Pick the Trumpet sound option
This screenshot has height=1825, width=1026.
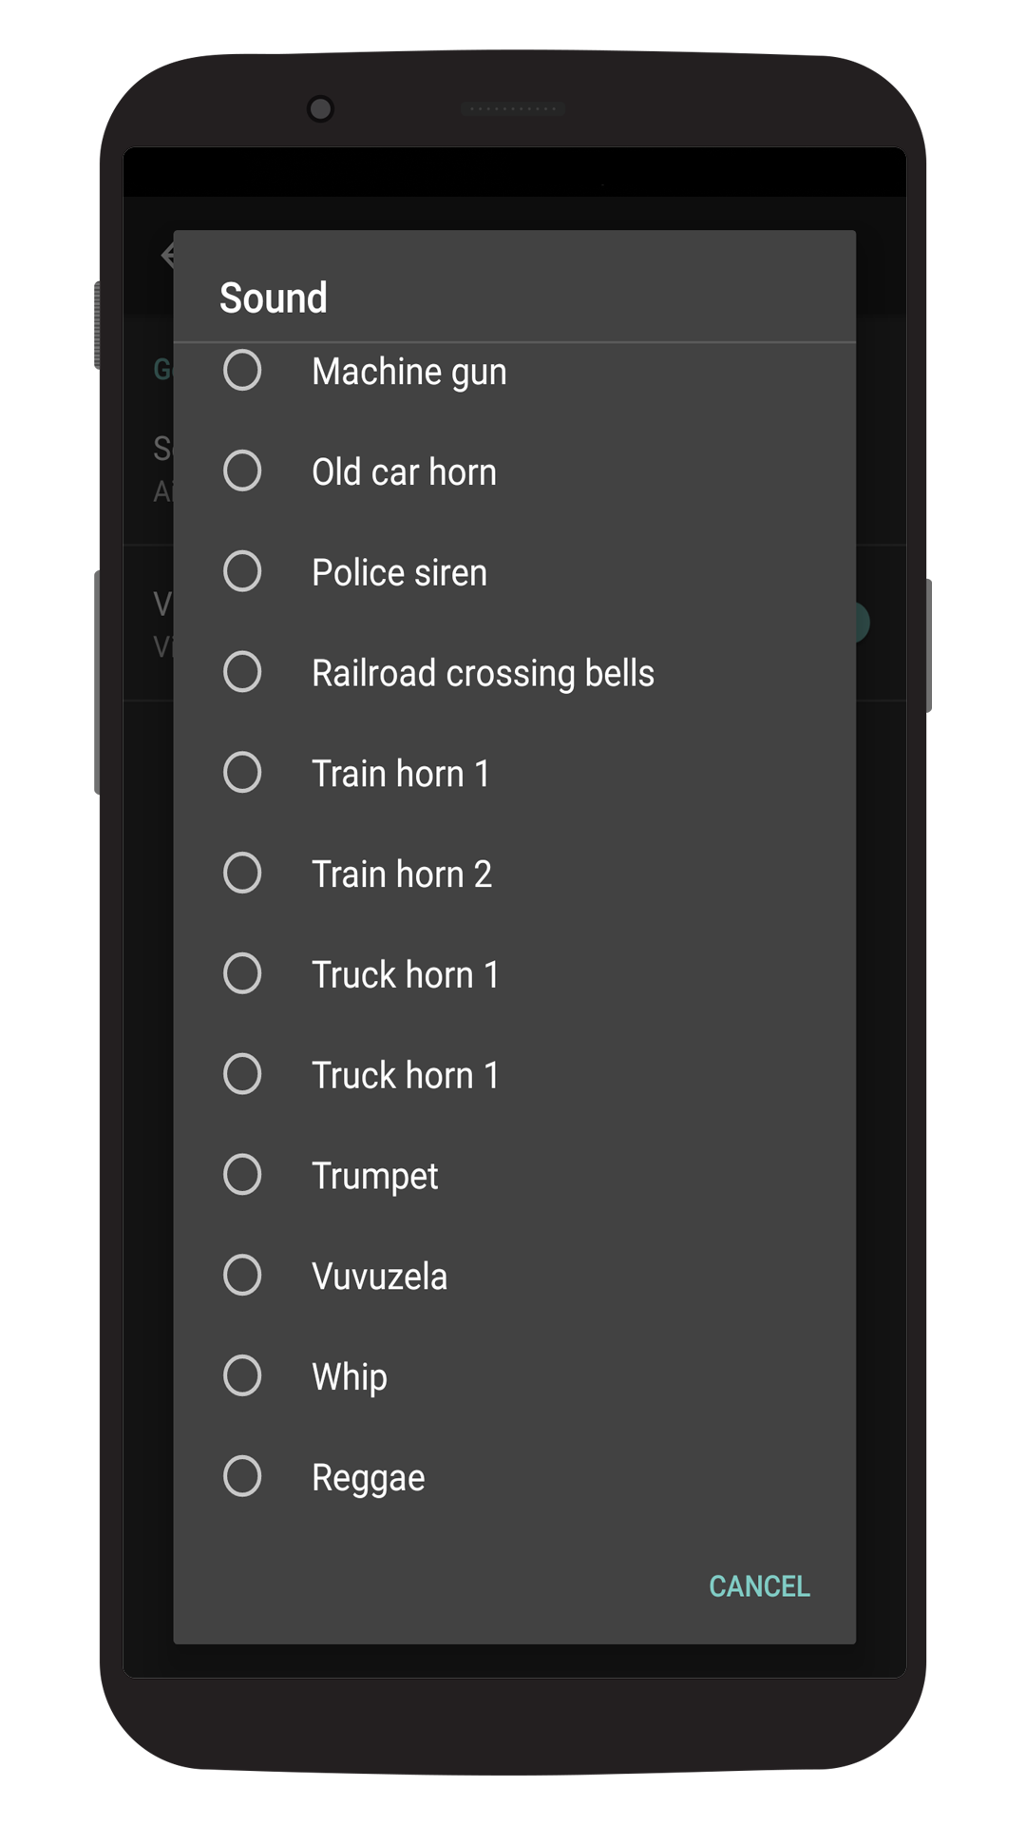[242, 1176]
